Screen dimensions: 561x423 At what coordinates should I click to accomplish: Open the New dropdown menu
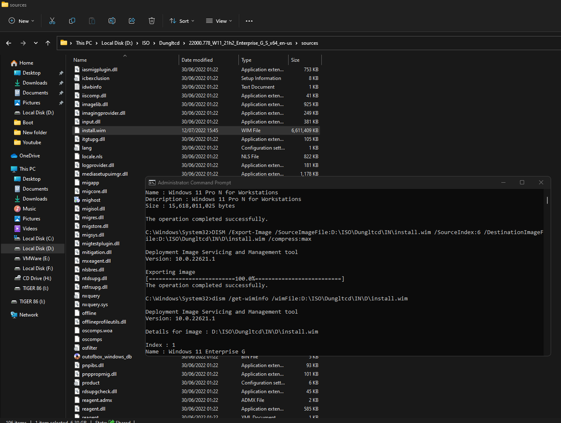(x=22, y=21)
